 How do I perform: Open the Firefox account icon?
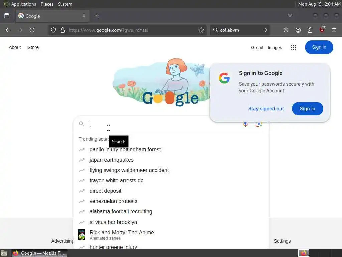298,30
